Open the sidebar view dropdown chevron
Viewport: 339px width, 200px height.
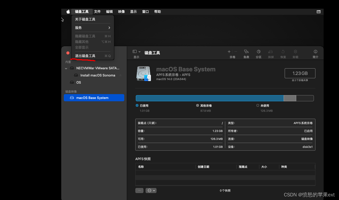pyautogui.click(x=140, y=52)
